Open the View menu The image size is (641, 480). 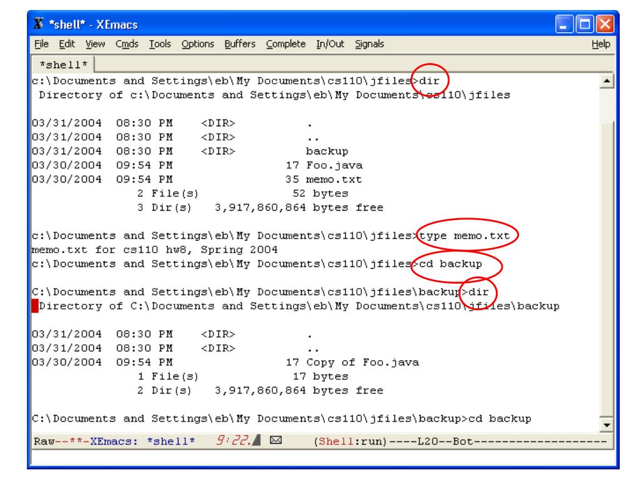pyautogui.click(x=95, y=44)
